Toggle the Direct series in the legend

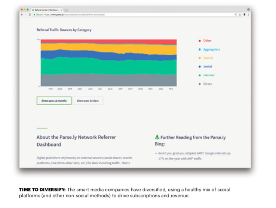pyautogui.click(x=205, y=84)
